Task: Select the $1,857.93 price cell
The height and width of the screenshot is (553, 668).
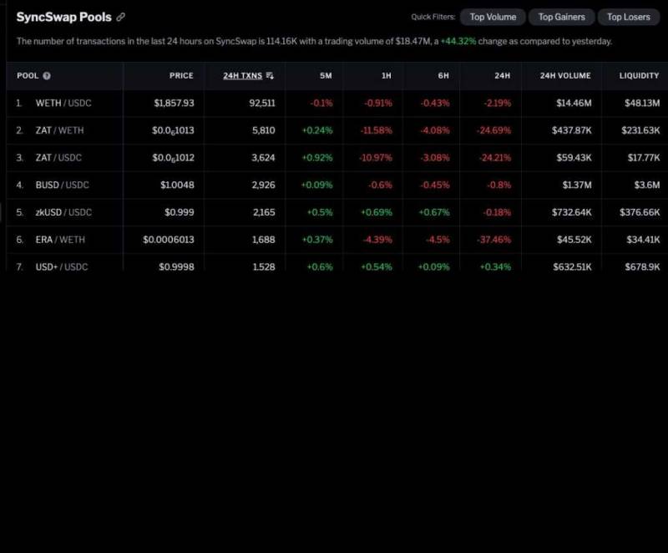Action: (x=174, y=103)
